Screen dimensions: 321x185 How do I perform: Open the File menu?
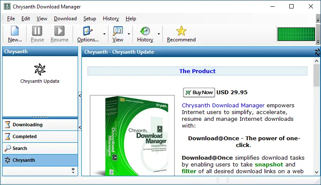coord(11,19)
